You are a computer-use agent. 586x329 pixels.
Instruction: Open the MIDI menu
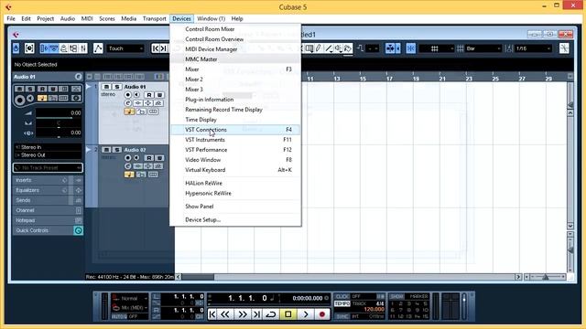click(x=87, y=18)
